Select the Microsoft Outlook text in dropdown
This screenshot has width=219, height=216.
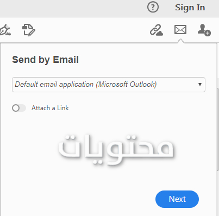127,85
